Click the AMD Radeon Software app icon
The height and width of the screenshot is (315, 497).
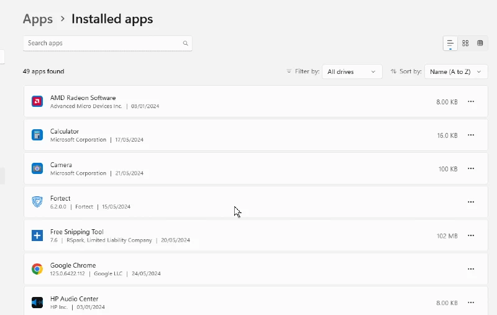click(37, 101)
